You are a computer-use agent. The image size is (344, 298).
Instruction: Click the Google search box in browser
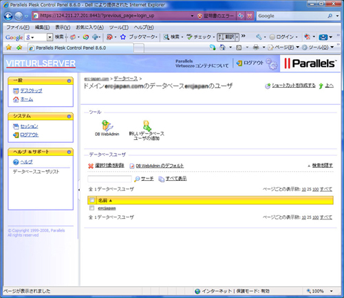[x=291, y=16]
